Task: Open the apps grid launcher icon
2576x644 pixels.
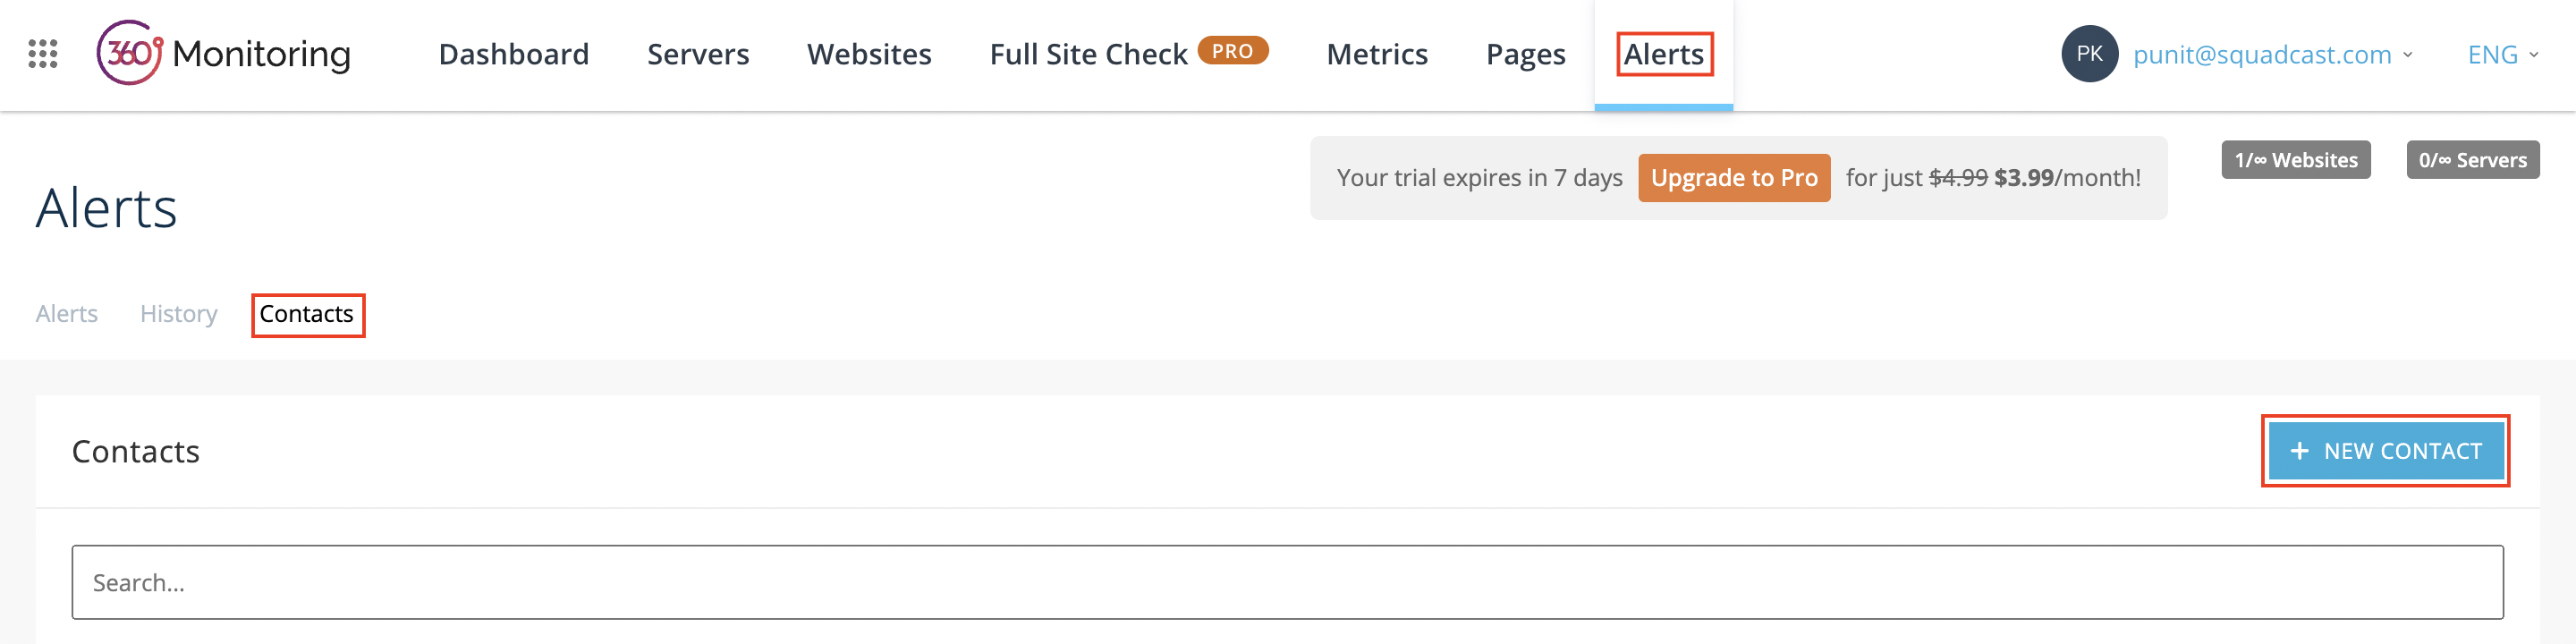Action: tap(43, 54)
